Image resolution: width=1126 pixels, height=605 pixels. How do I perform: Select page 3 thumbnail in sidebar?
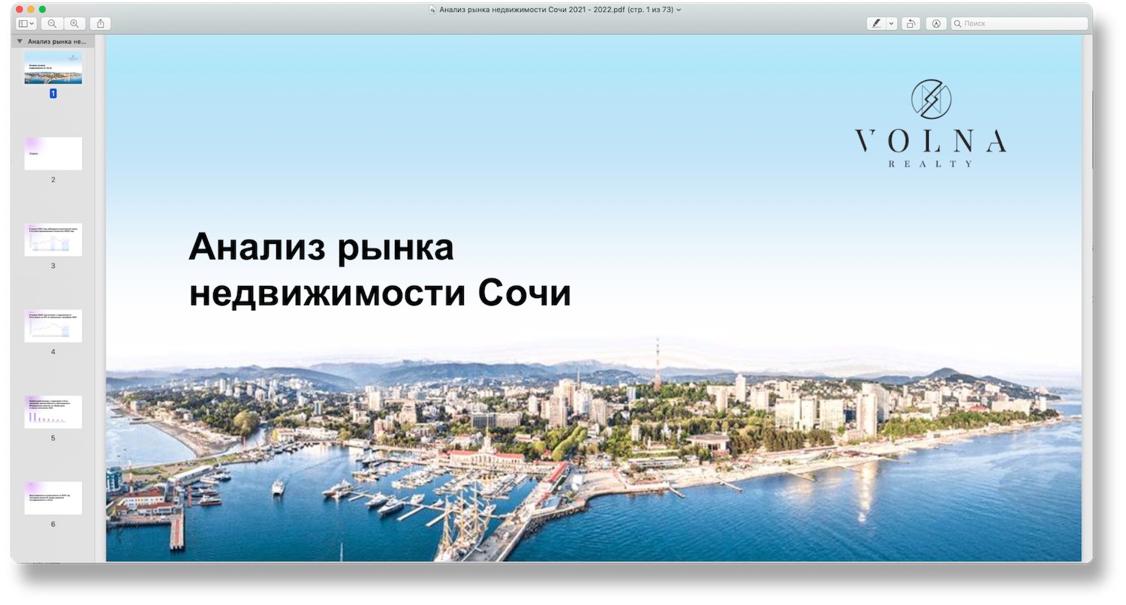click(x=53, y=239)
